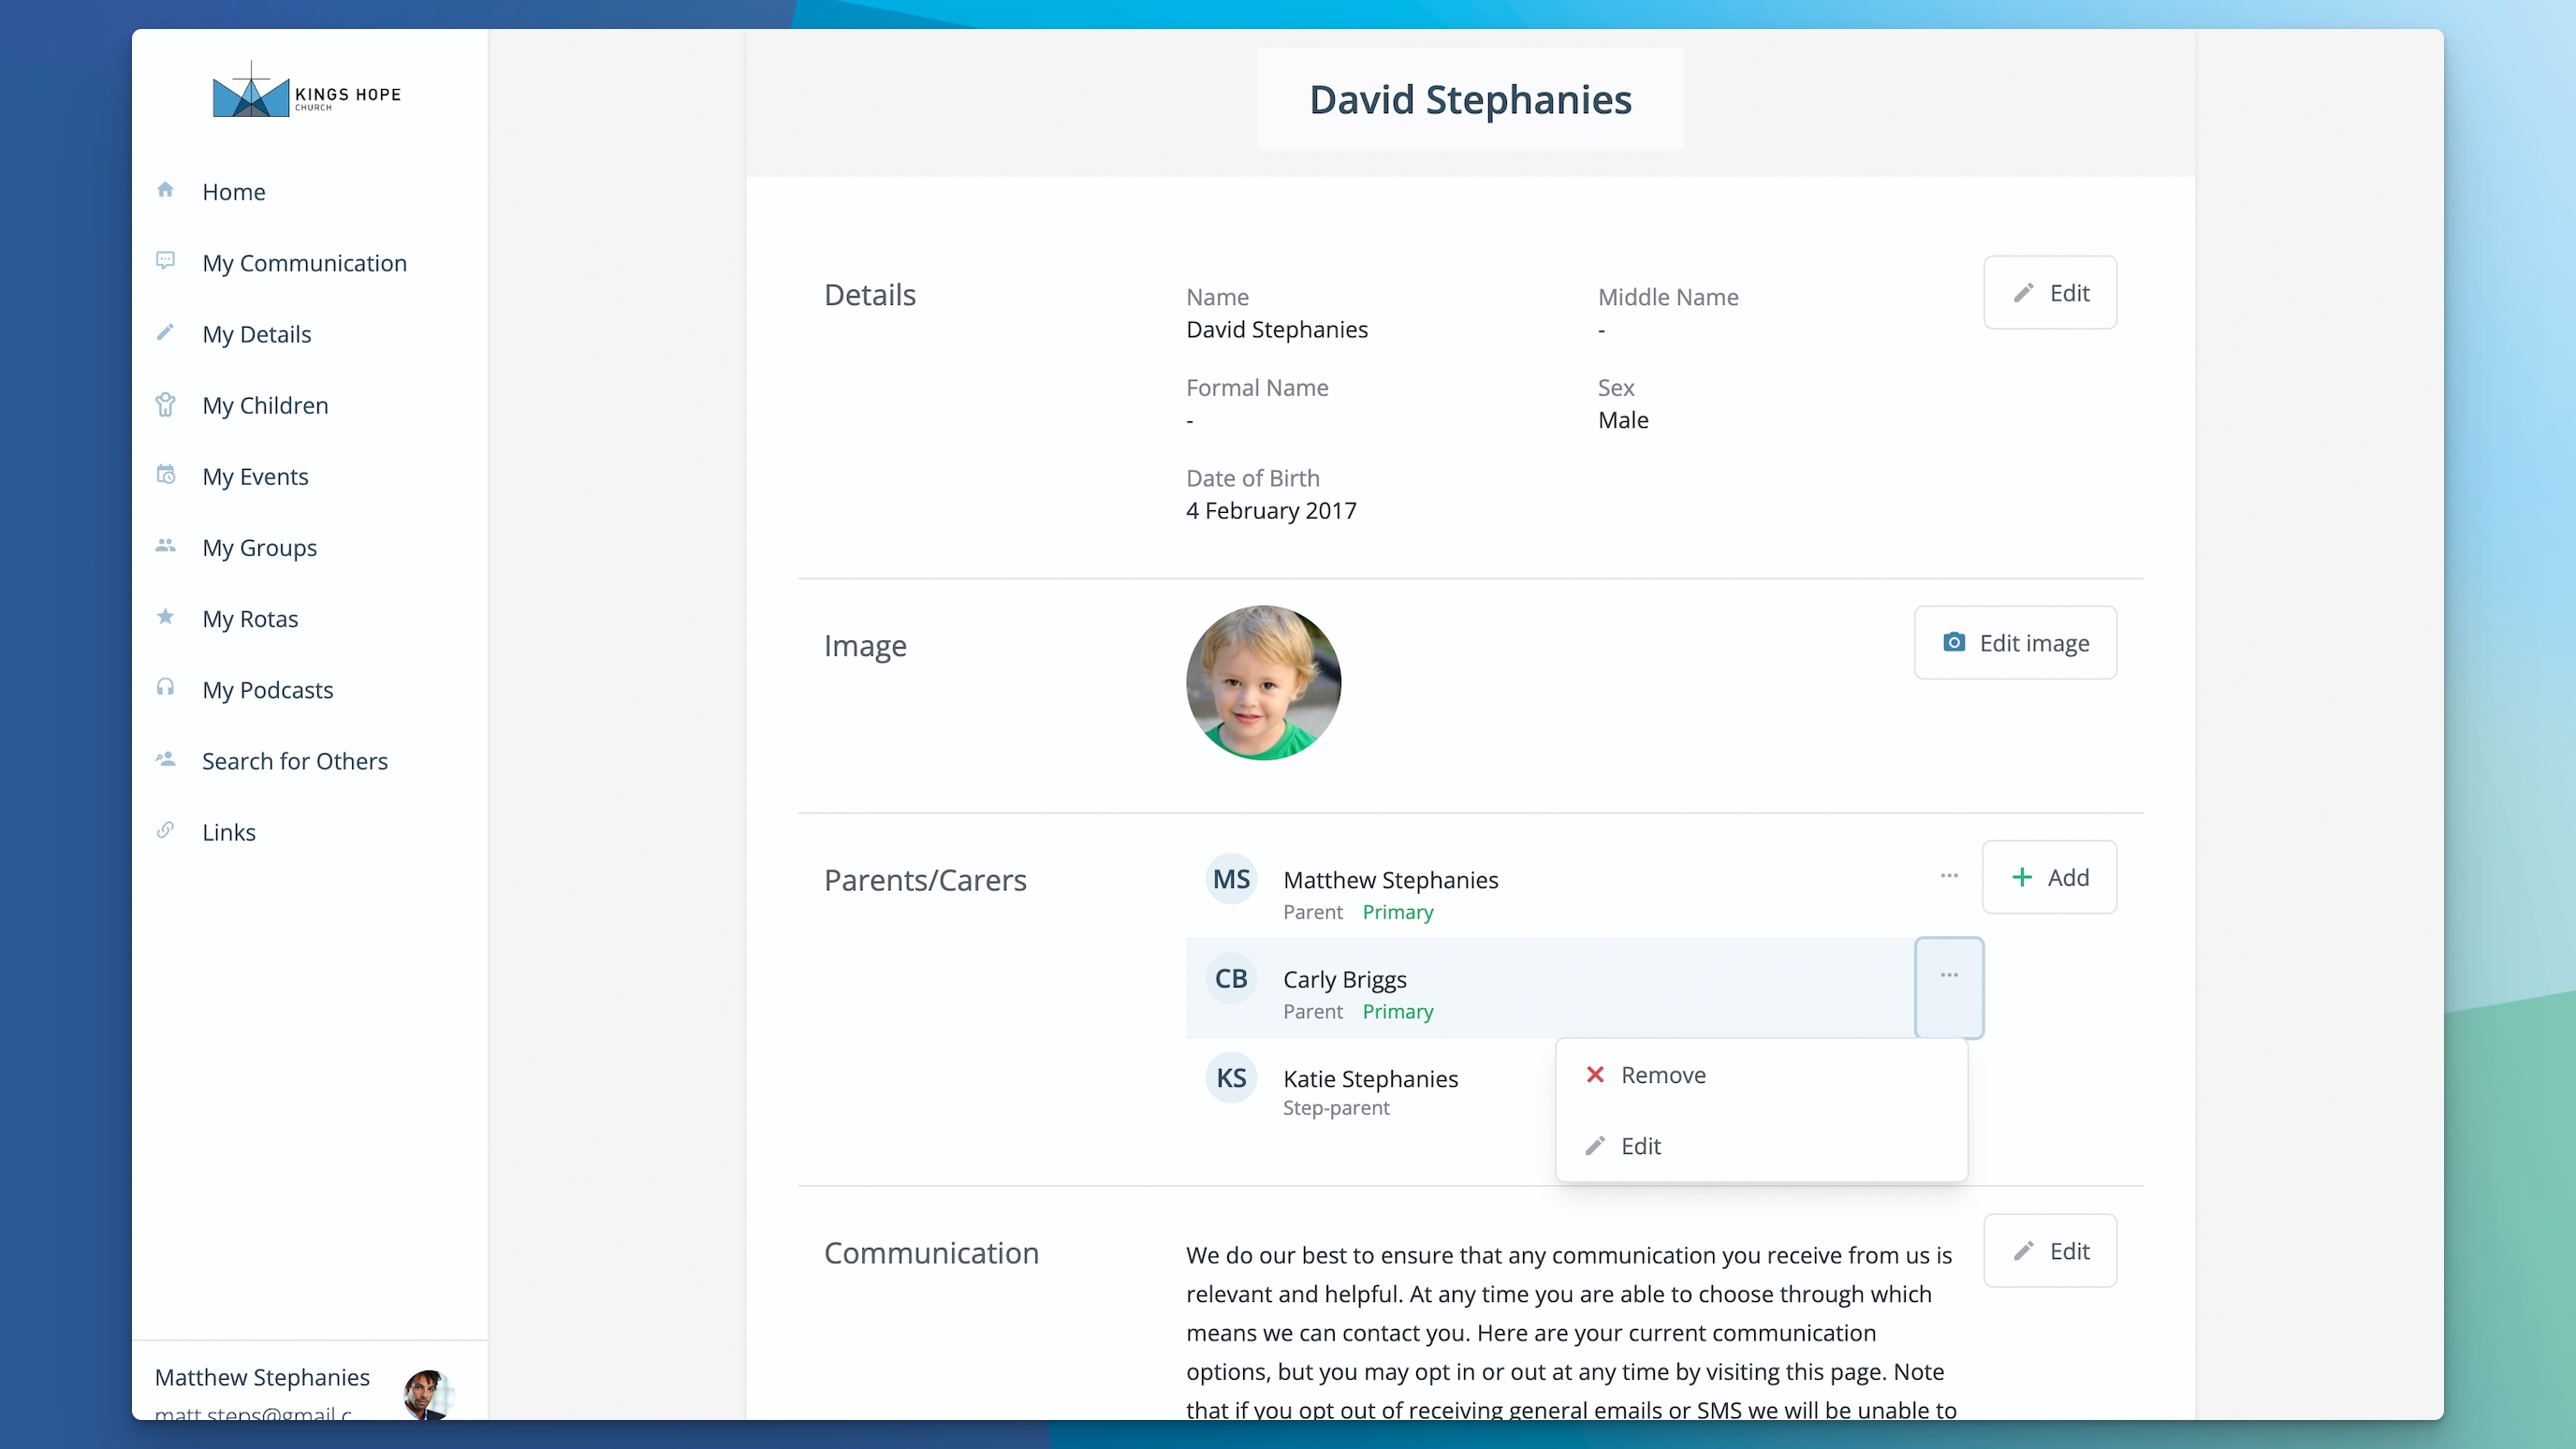Click Matthew Stephanies profile photo in sidebar
Screen dimensions: 2576x1449
428,1394
